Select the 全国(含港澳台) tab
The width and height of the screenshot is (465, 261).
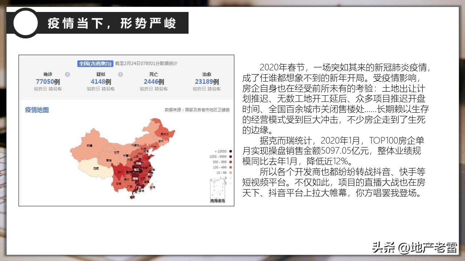tap(95, 63)
